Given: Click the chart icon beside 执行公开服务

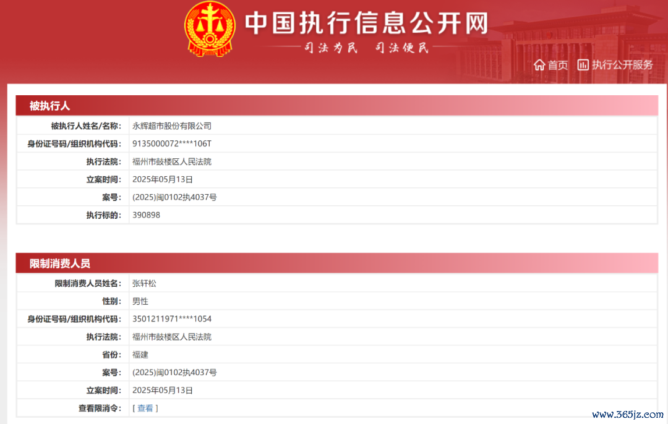Looking at the screenshot, I should coord(583,65).
